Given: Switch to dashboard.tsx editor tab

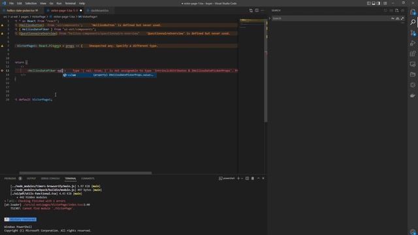Looking at the screenshot, I should 99,10.
